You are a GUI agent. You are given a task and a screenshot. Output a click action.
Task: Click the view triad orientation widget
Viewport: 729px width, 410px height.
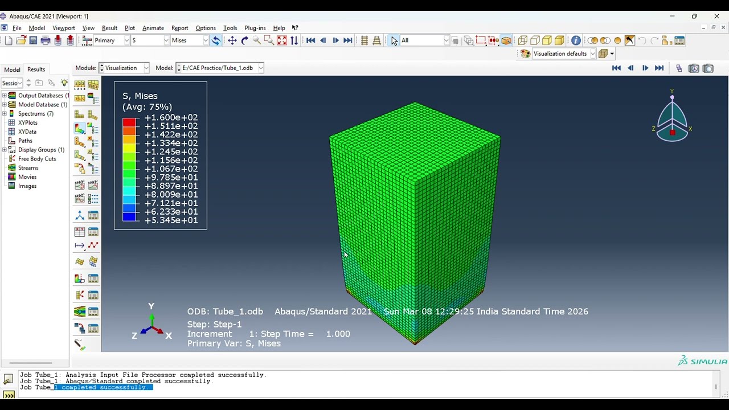[x=672, y=116]
